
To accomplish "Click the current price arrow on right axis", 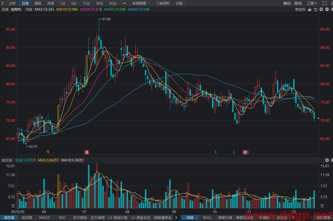I will pyautogui.click(x=318, y=118).
